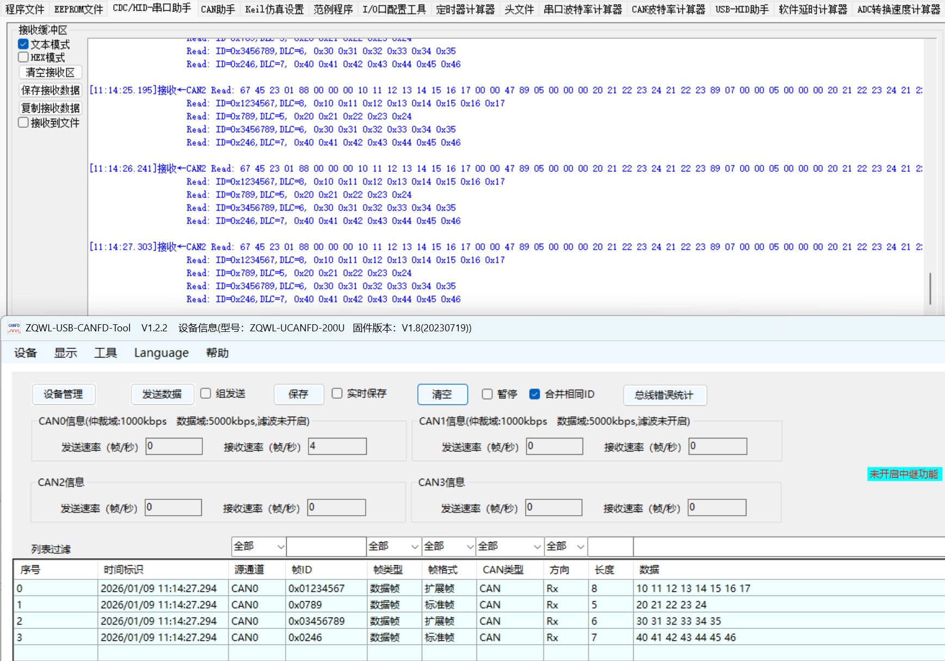Screen dimensions: 945x661
Task: Open the 方向 filter dropdown
Action: (566, 546)
